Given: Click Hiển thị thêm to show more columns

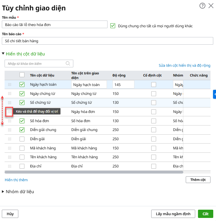Looking at the screenshot, I should (16, 180).
